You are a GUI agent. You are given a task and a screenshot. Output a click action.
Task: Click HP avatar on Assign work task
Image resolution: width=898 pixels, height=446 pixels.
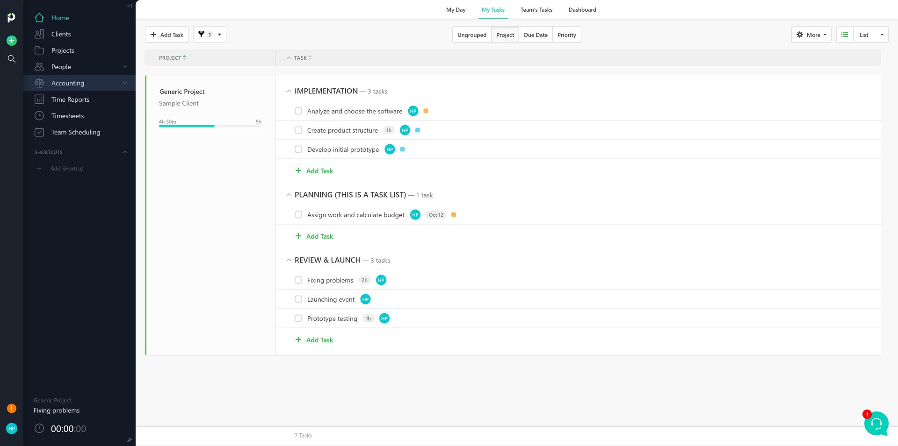coord(415,215)
